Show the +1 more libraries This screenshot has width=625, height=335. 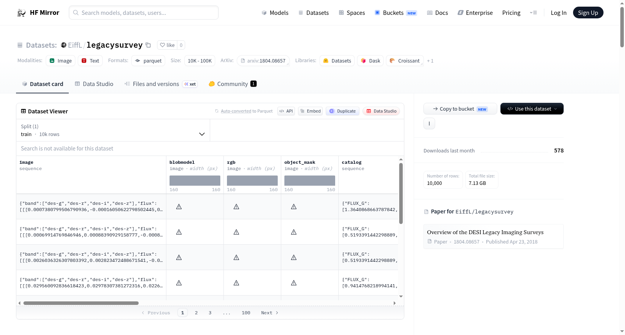tap(430, 61)
